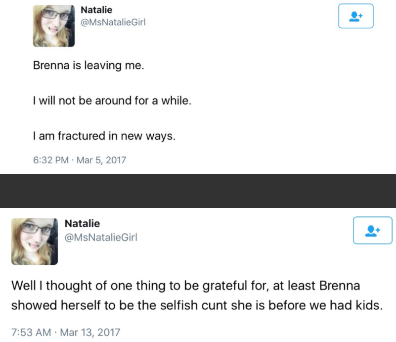396x342 pixels.
Task: Open the Natalie display name on the first tweet
Action: tap(96, 10)
